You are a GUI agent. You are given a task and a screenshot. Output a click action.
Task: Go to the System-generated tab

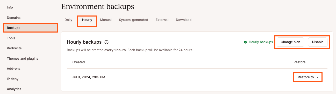tap(133, 20)
